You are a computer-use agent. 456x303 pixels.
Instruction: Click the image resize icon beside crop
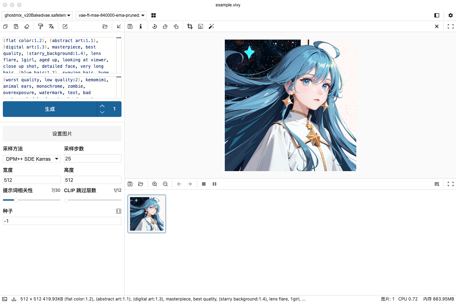pos(201,26)
